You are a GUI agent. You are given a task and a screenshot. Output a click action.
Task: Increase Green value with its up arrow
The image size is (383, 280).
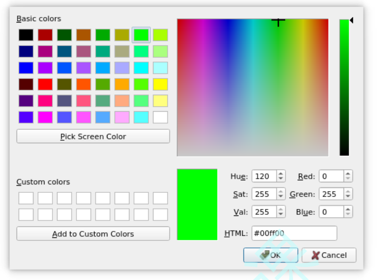[348, 191]
